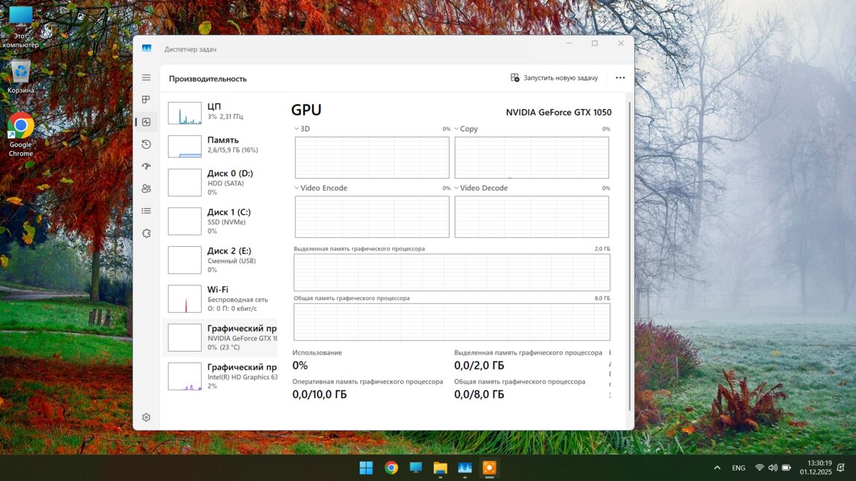Change the Video Decode graph engine
This screenshot has height=481, width=856.
tap(457, 188)
